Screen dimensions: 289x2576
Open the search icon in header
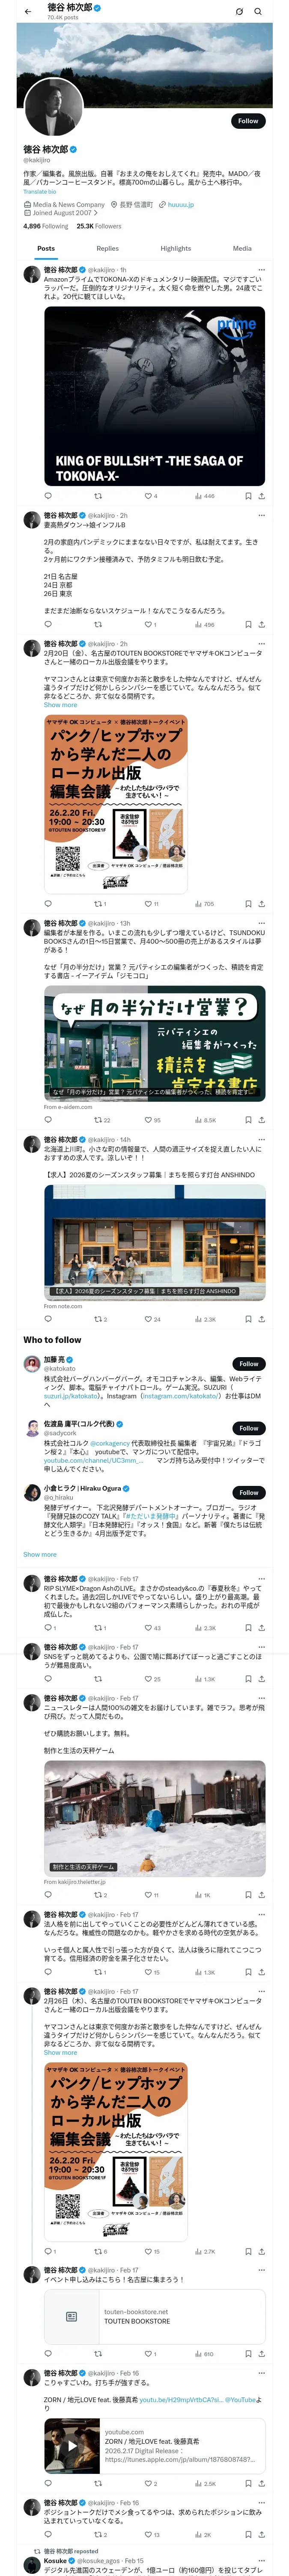258,12
